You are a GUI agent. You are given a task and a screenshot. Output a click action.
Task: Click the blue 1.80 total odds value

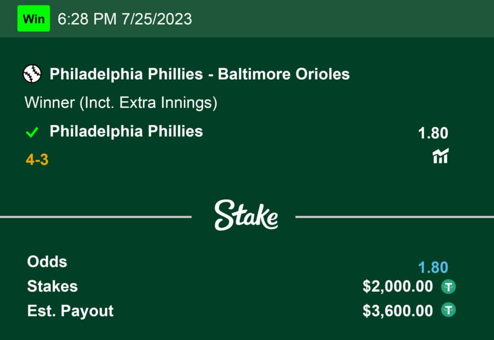click(433, 268)
